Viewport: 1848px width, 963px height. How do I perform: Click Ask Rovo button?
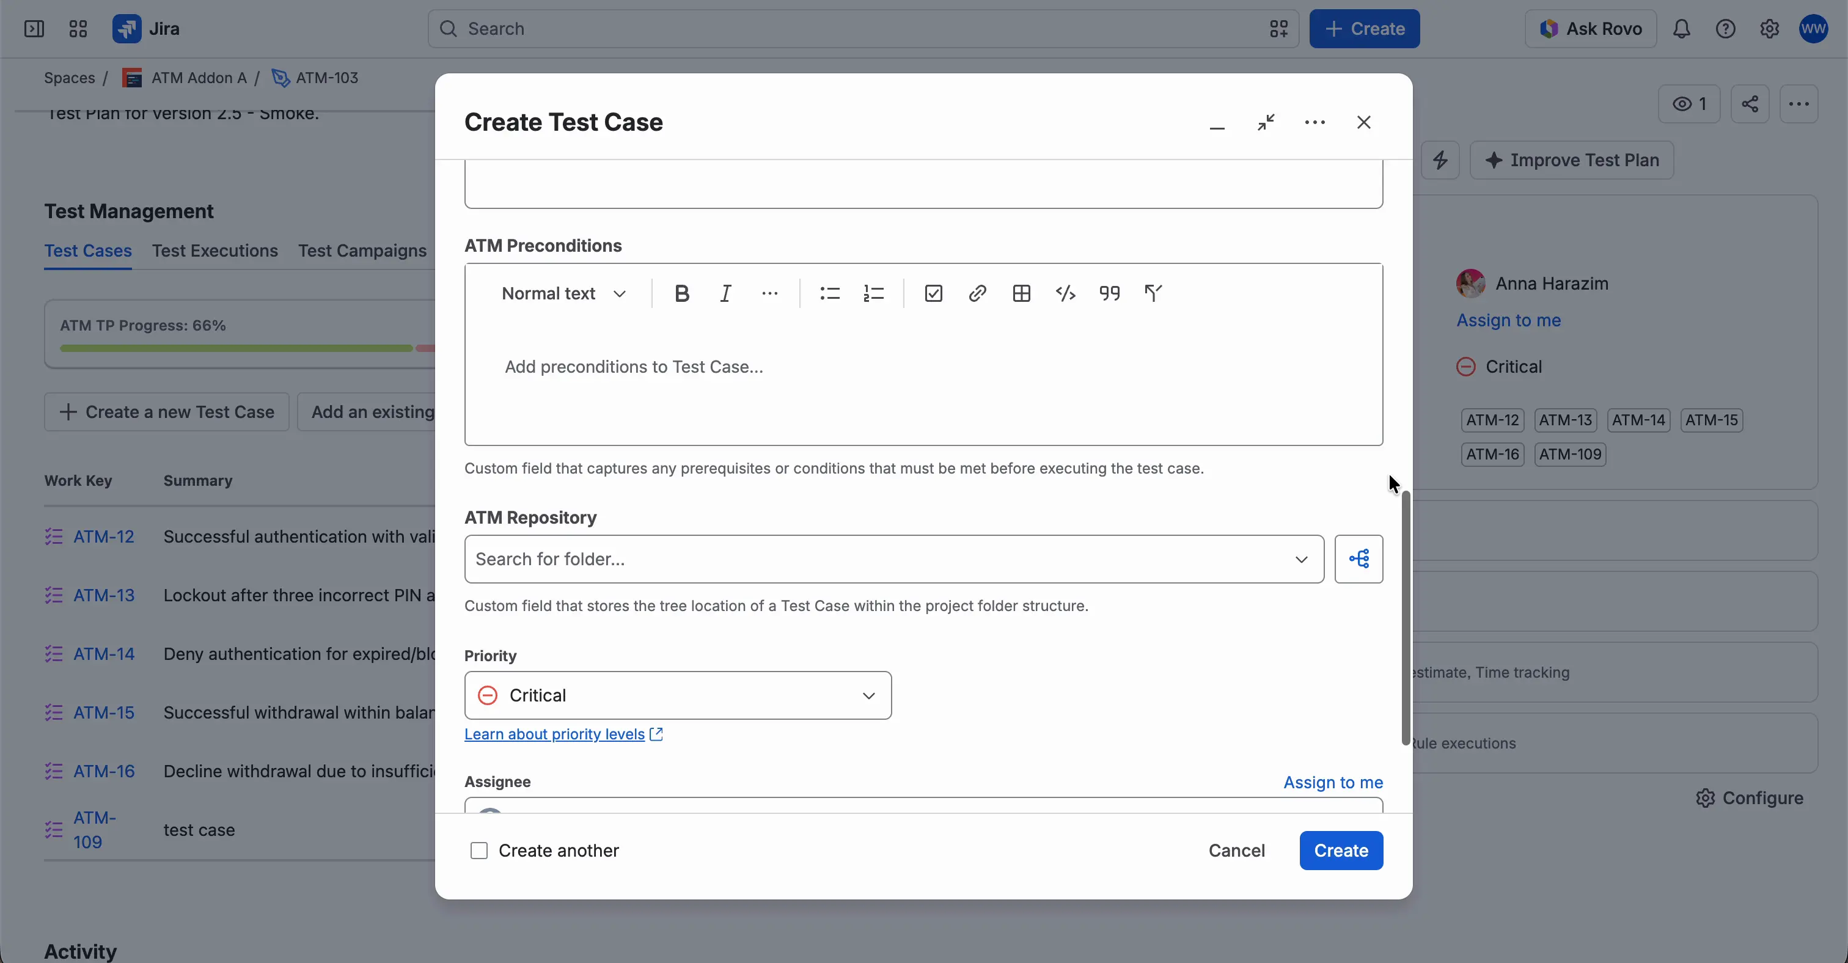(1591, 29)
